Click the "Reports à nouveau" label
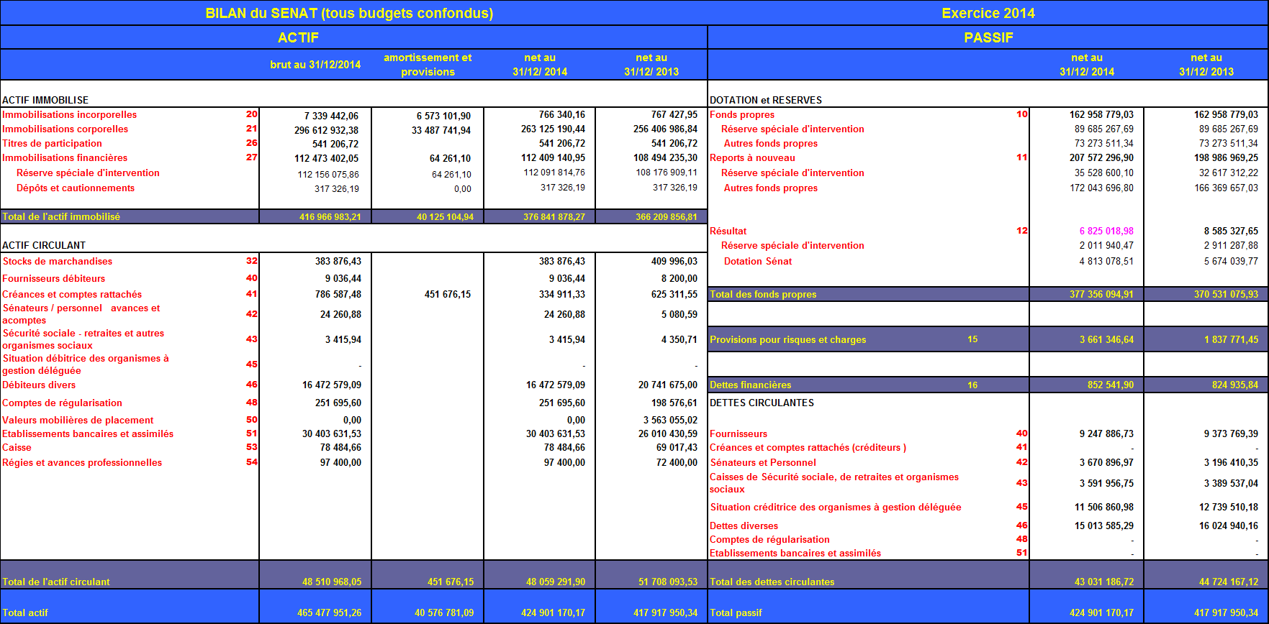 752,157
